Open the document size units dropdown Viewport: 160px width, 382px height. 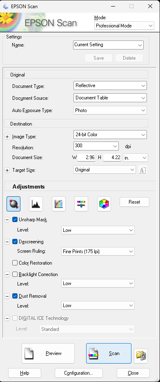pos(136,157)
